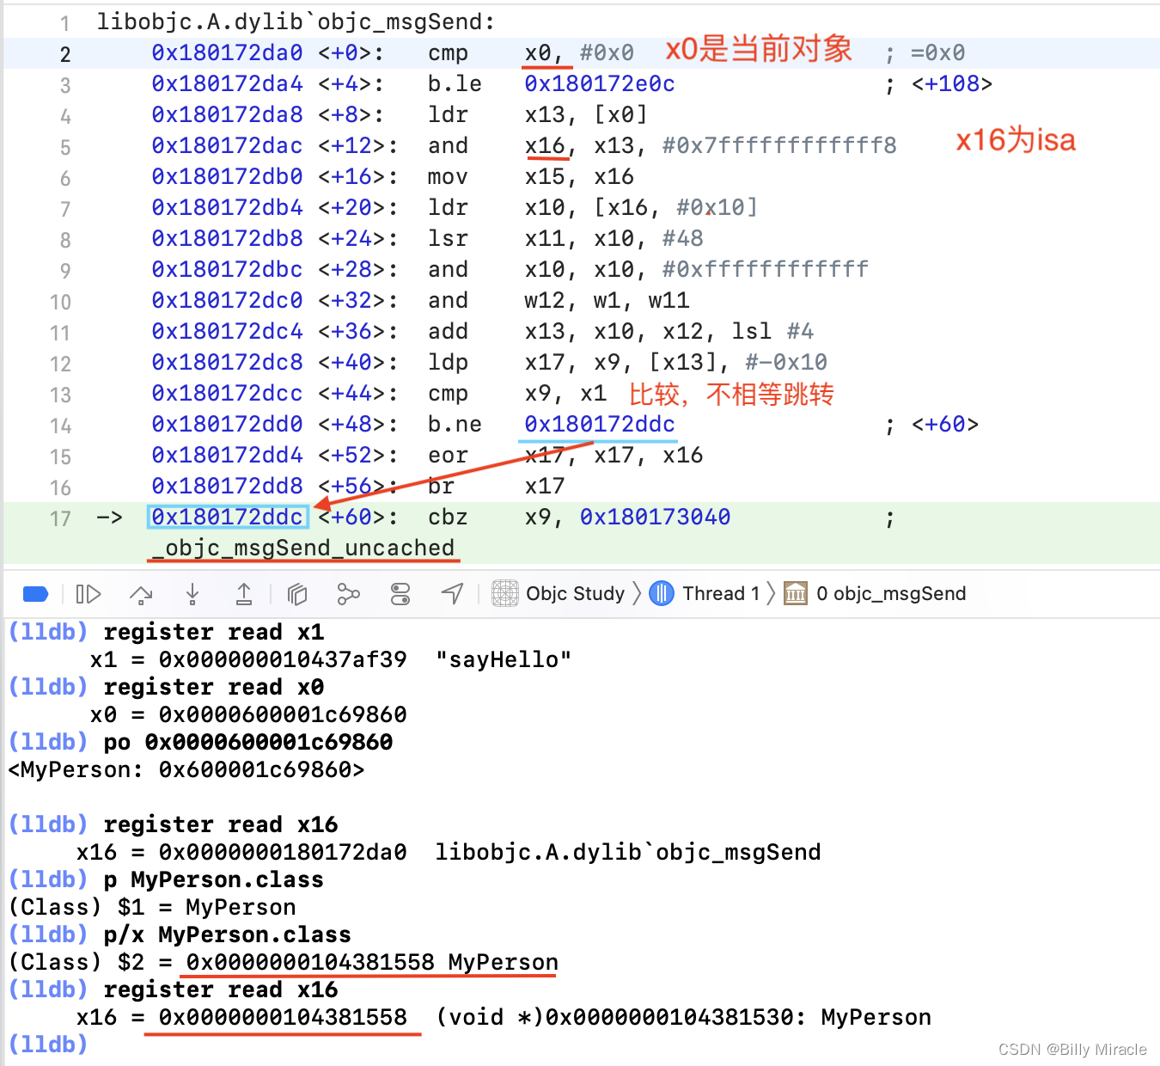The width and height of the screenshot is (1160, 1066).
Task: Click the _objc_msgSend_uncached symbol text
Action: click(302, 548)
